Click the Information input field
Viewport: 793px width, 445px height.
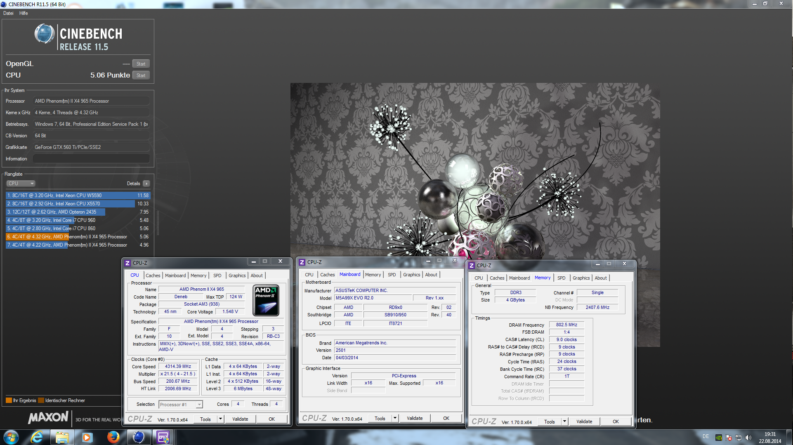pos(91,159)
